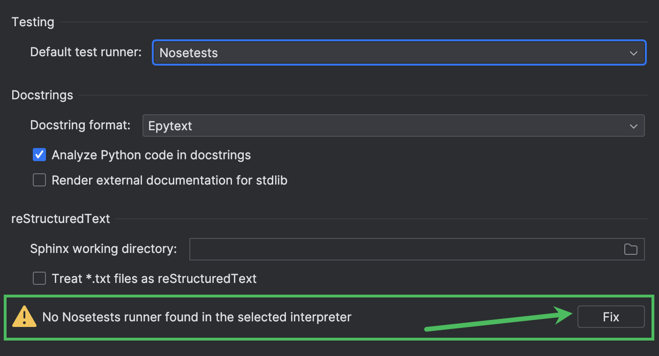Click the "Default test runner:" label
The height and width of the screenshot is (356, 659).
[86, 52]
